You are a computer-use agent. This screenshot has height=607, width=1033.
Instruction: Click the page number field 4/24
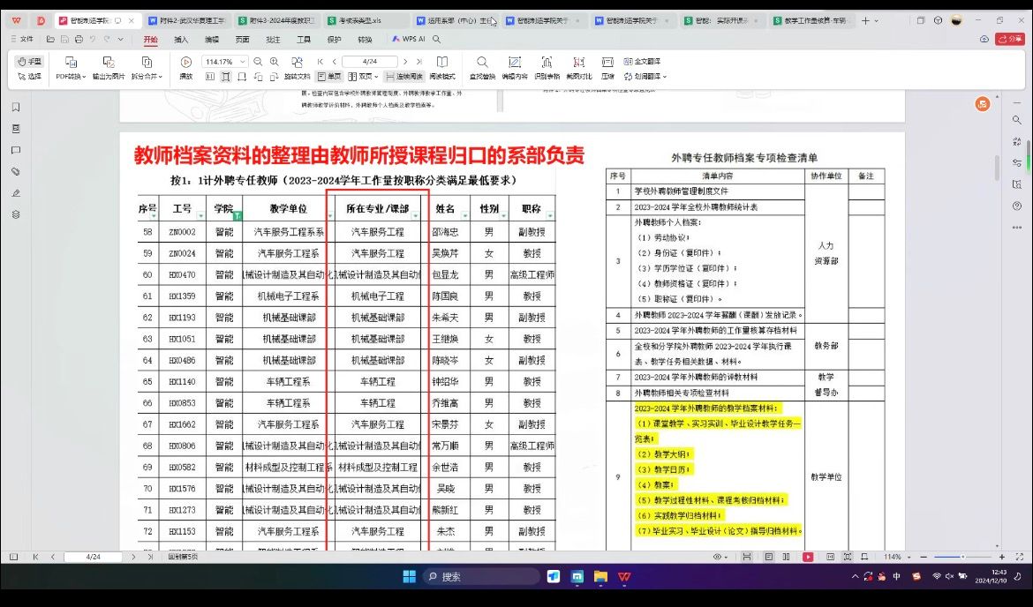371,62
